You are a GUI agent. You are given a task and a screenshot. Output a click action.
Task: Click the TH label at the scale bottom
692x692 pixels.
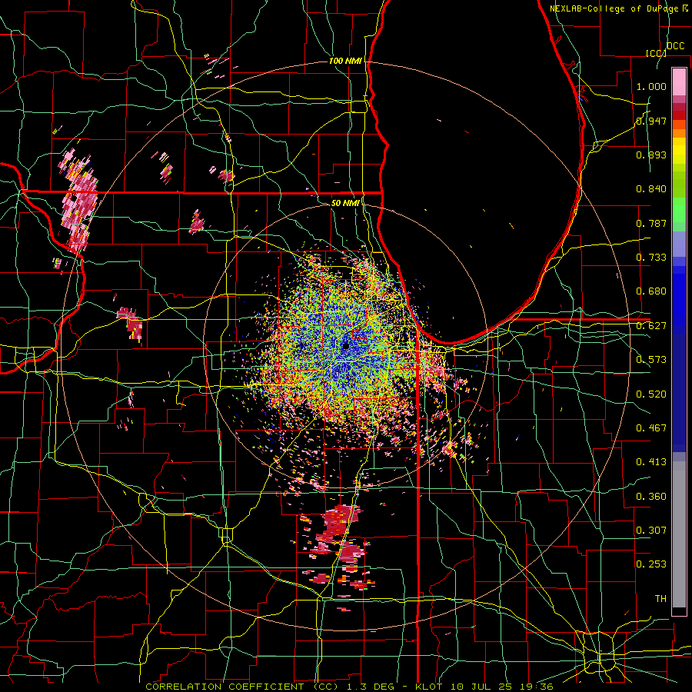click(660, 599)
